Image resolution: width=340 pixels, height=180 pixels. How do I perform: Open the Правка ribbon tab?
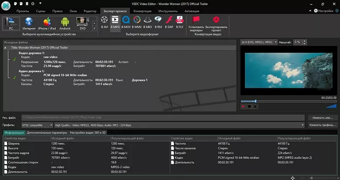tap(58, 11)
